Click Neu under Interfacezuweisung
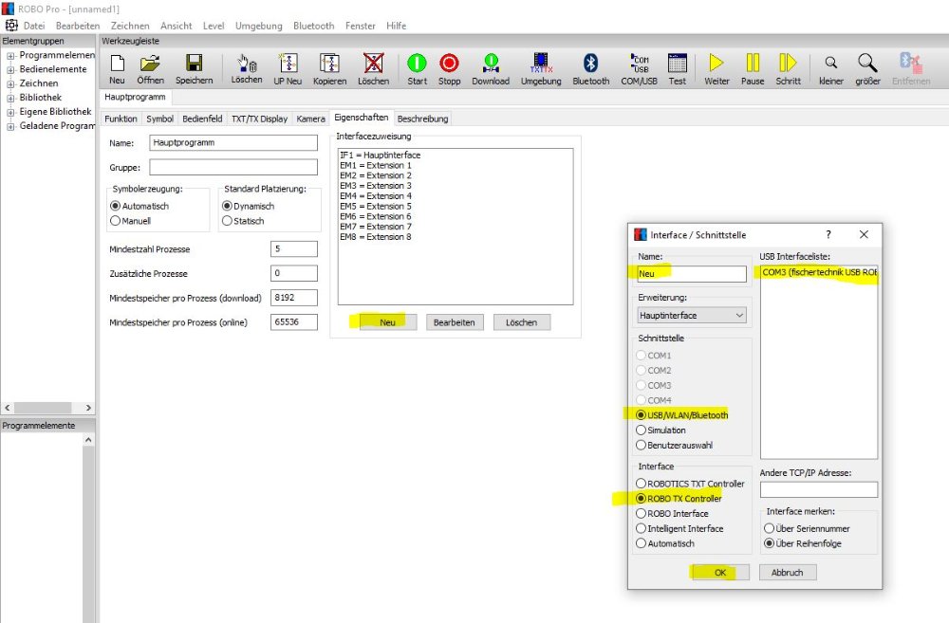Screen dimensions: 949x623 pyautogui.click(x=387, y=322)
